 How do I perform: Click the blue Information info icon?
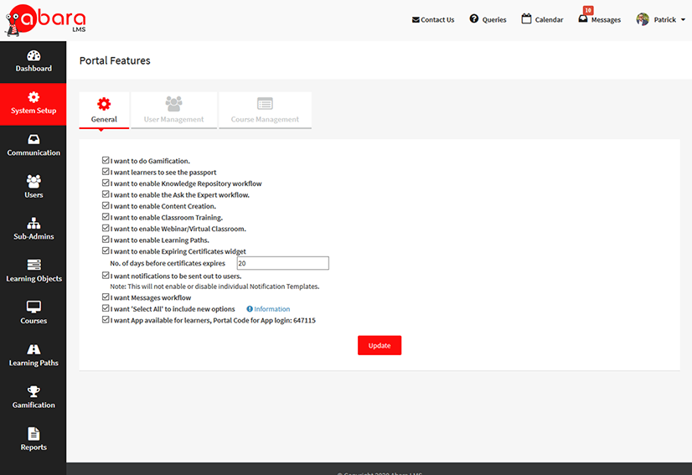250,309
